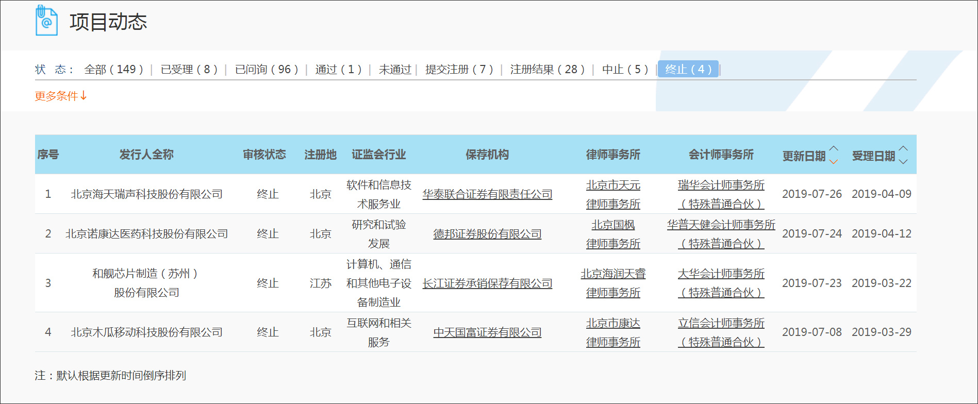Filter by 通过 (1) status
Viewport: 978px width, 404px height.
click(338, 70)
